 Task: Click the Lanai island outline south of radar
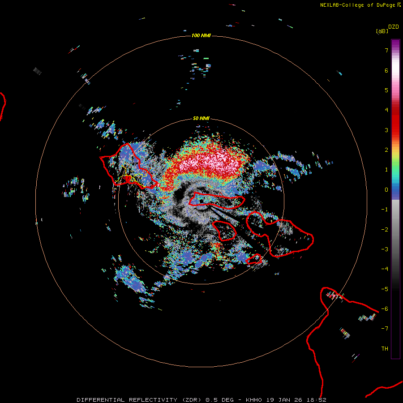(x=224, y=231)
